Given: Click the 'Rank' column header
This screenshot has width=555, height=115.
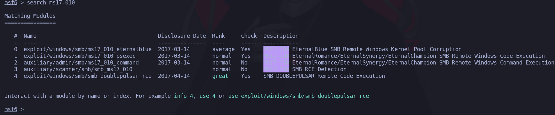Looking at the screenshot, I should point(218,36).
